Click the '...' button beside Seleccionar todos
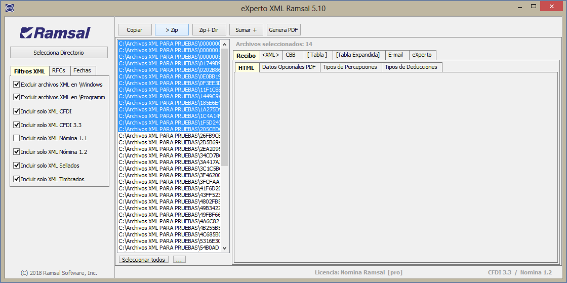Viewport: 567px width, 283px height. [x=179, y=260]
